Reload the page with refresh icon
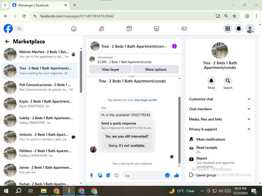This screenshot has height=196, width=262. (24, 16)
